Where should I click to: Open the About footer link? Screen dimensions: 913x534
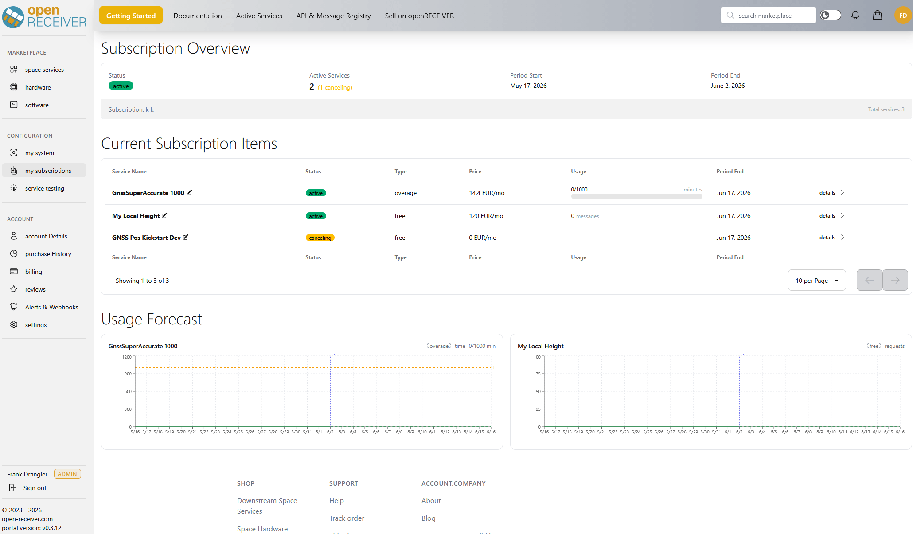click(431, 500)
